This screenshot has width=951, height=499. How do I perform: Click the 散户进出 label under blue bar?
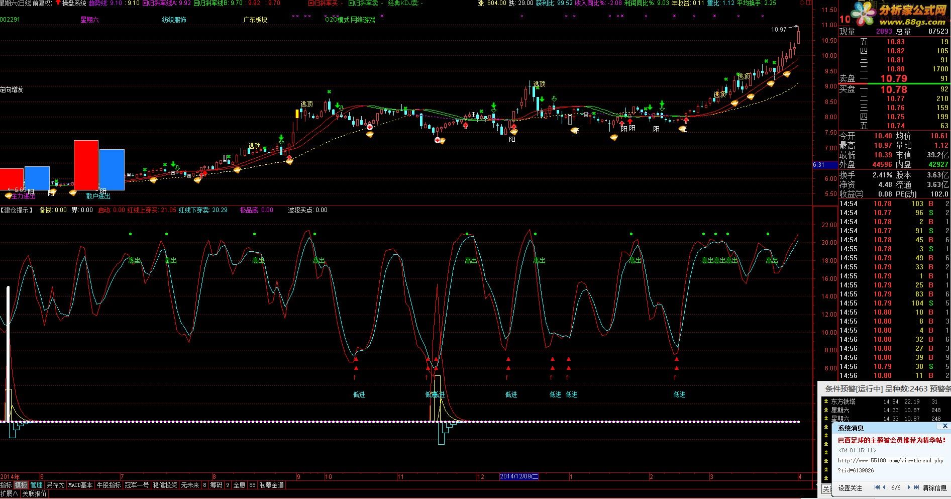tap(98, 196)
